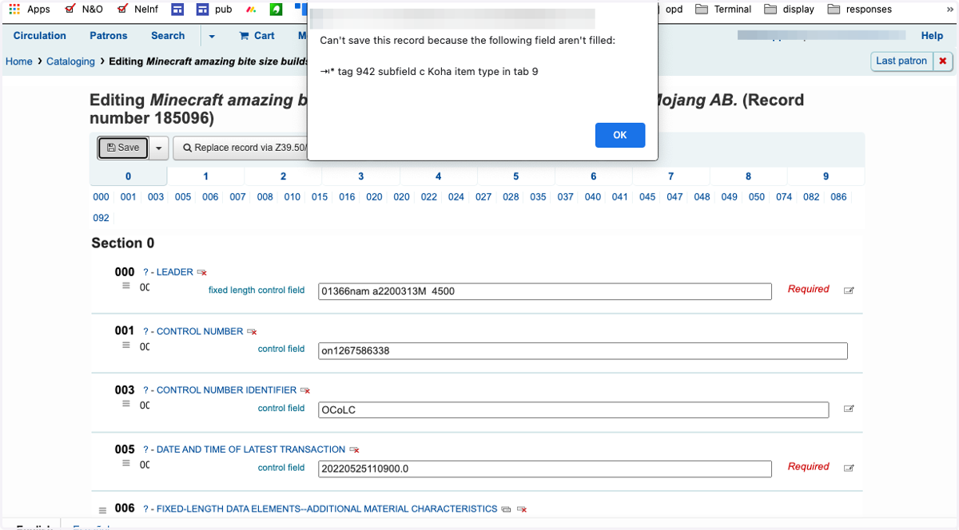Open the NeInf bookmark
Image resolution: width=959 pixels, height=530 pixels.
pos(137,10)
